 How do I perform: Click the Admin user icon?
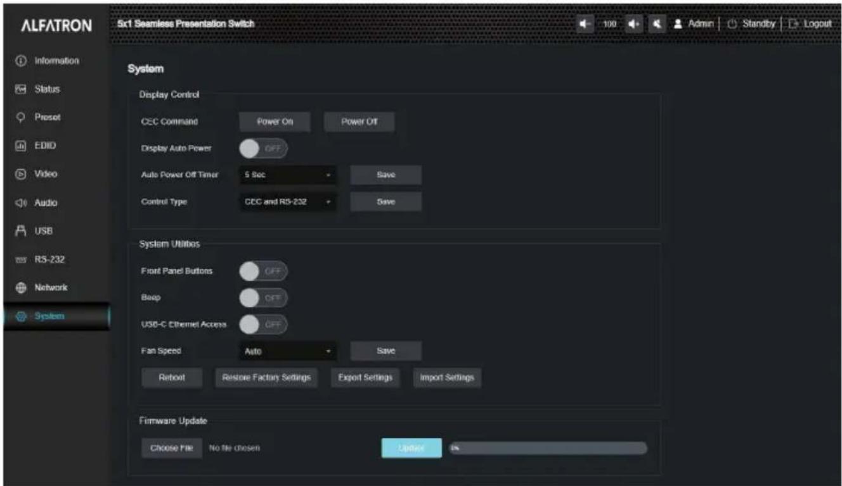[678, 23]
